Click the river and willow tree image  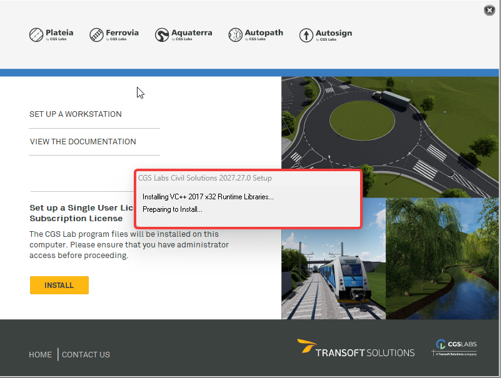click(442, 259)
